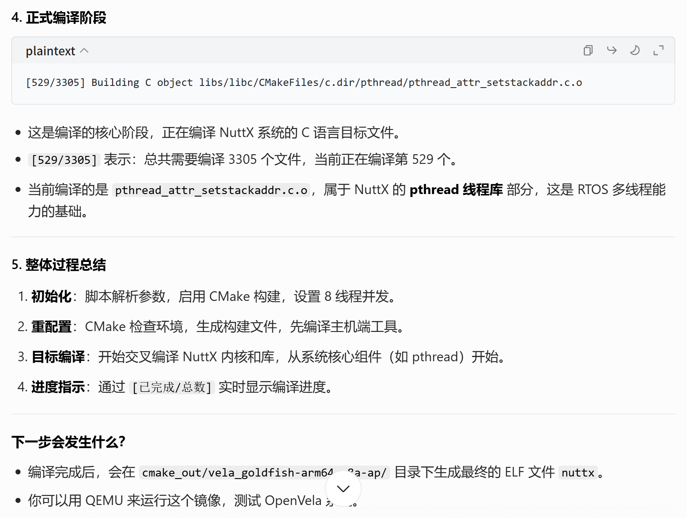
Task: Open the copy icon in the plaintext toolbar
Action: pos(588,50)
